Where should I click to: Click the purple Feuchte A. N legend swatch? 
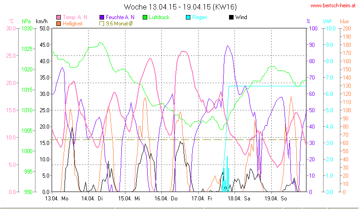[x=102, y=17]
